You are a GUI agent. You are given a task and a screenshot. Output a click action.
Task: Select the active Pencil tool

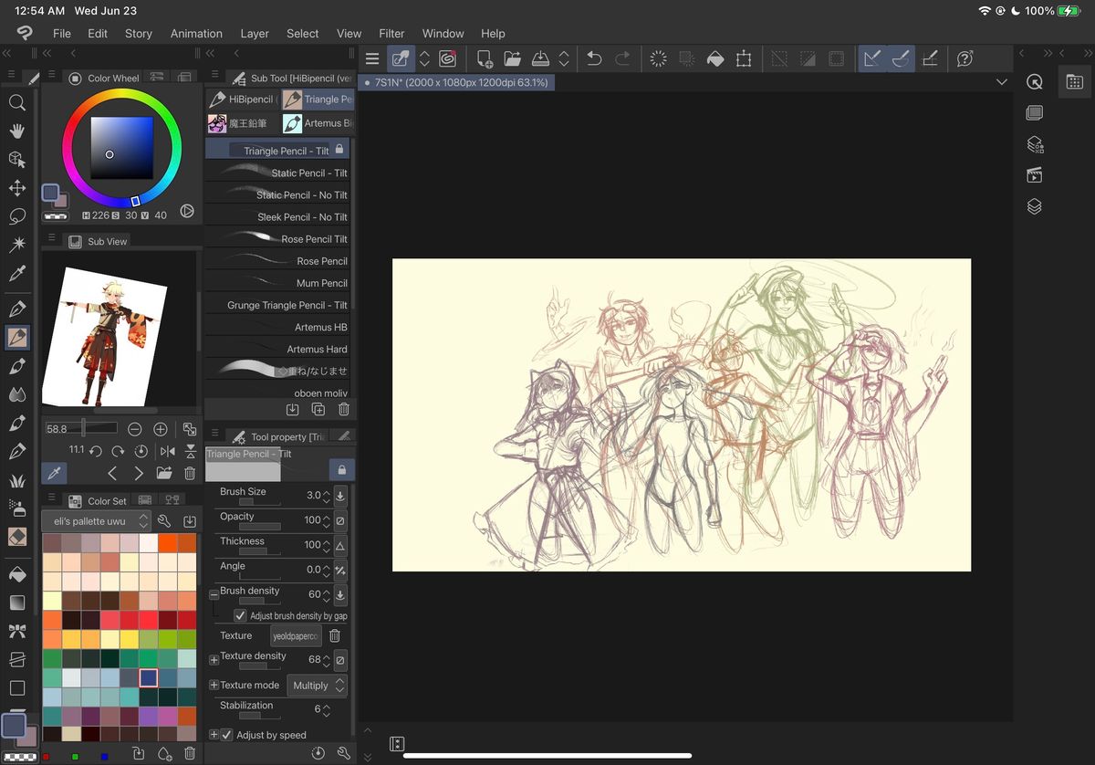pyautogui.click(x=17, y=338)
